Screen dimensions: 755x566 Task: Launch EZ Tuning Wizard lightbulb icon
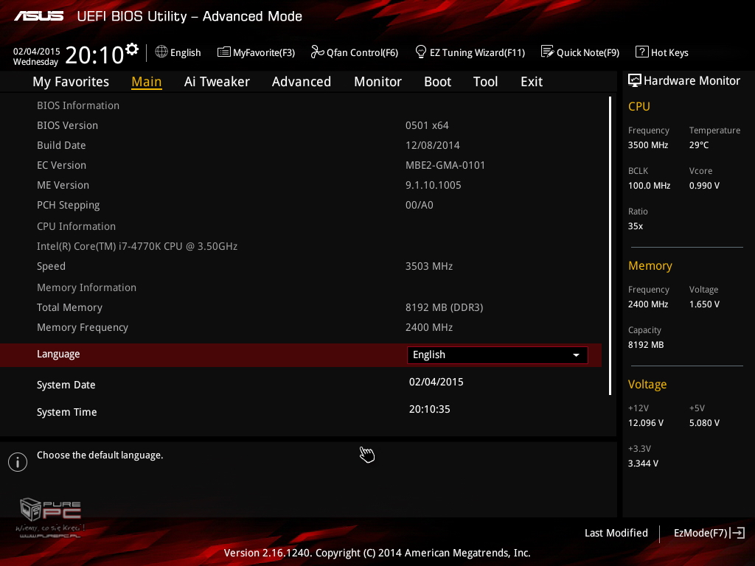pos(421,52)
